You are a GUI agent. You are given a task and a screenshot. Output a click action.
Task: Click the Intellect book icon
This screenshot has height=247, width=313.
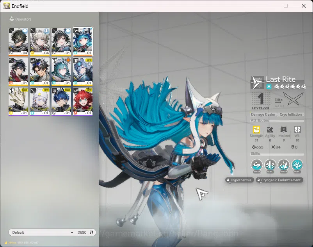(x=284, y=129)
